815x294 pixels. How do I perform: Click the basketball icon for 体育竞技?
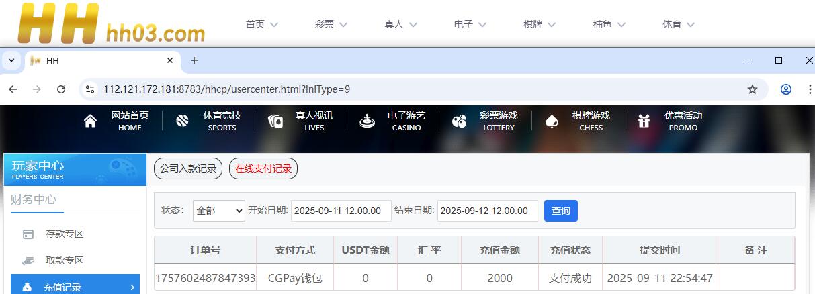coord(182,121)
